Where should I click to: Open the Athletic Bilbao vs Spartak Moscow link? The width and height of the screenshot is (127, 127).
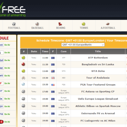pos(98,106)
